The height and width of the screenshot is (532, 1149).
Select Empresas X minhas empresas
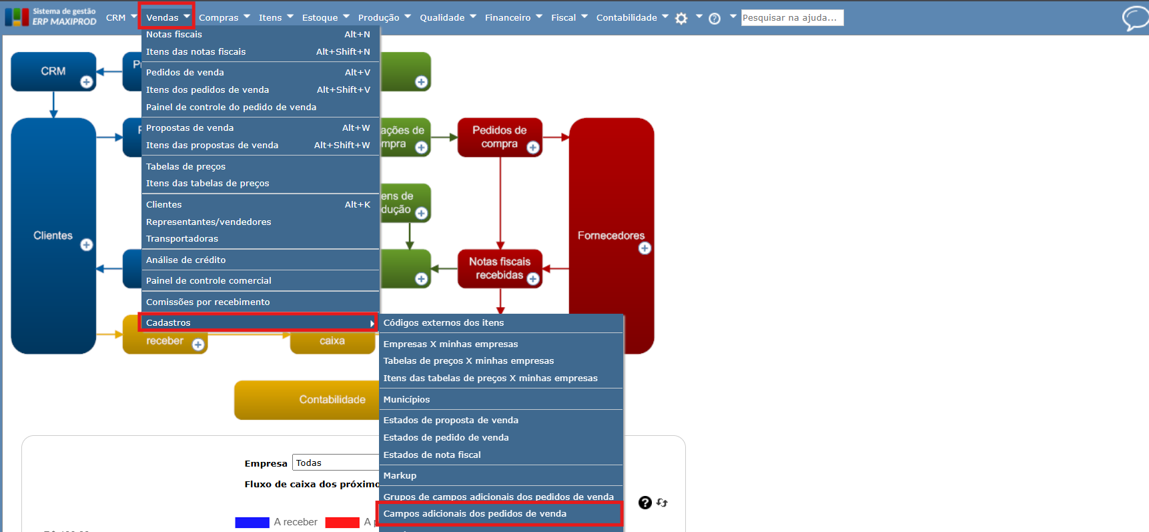[x=500, y=344]
